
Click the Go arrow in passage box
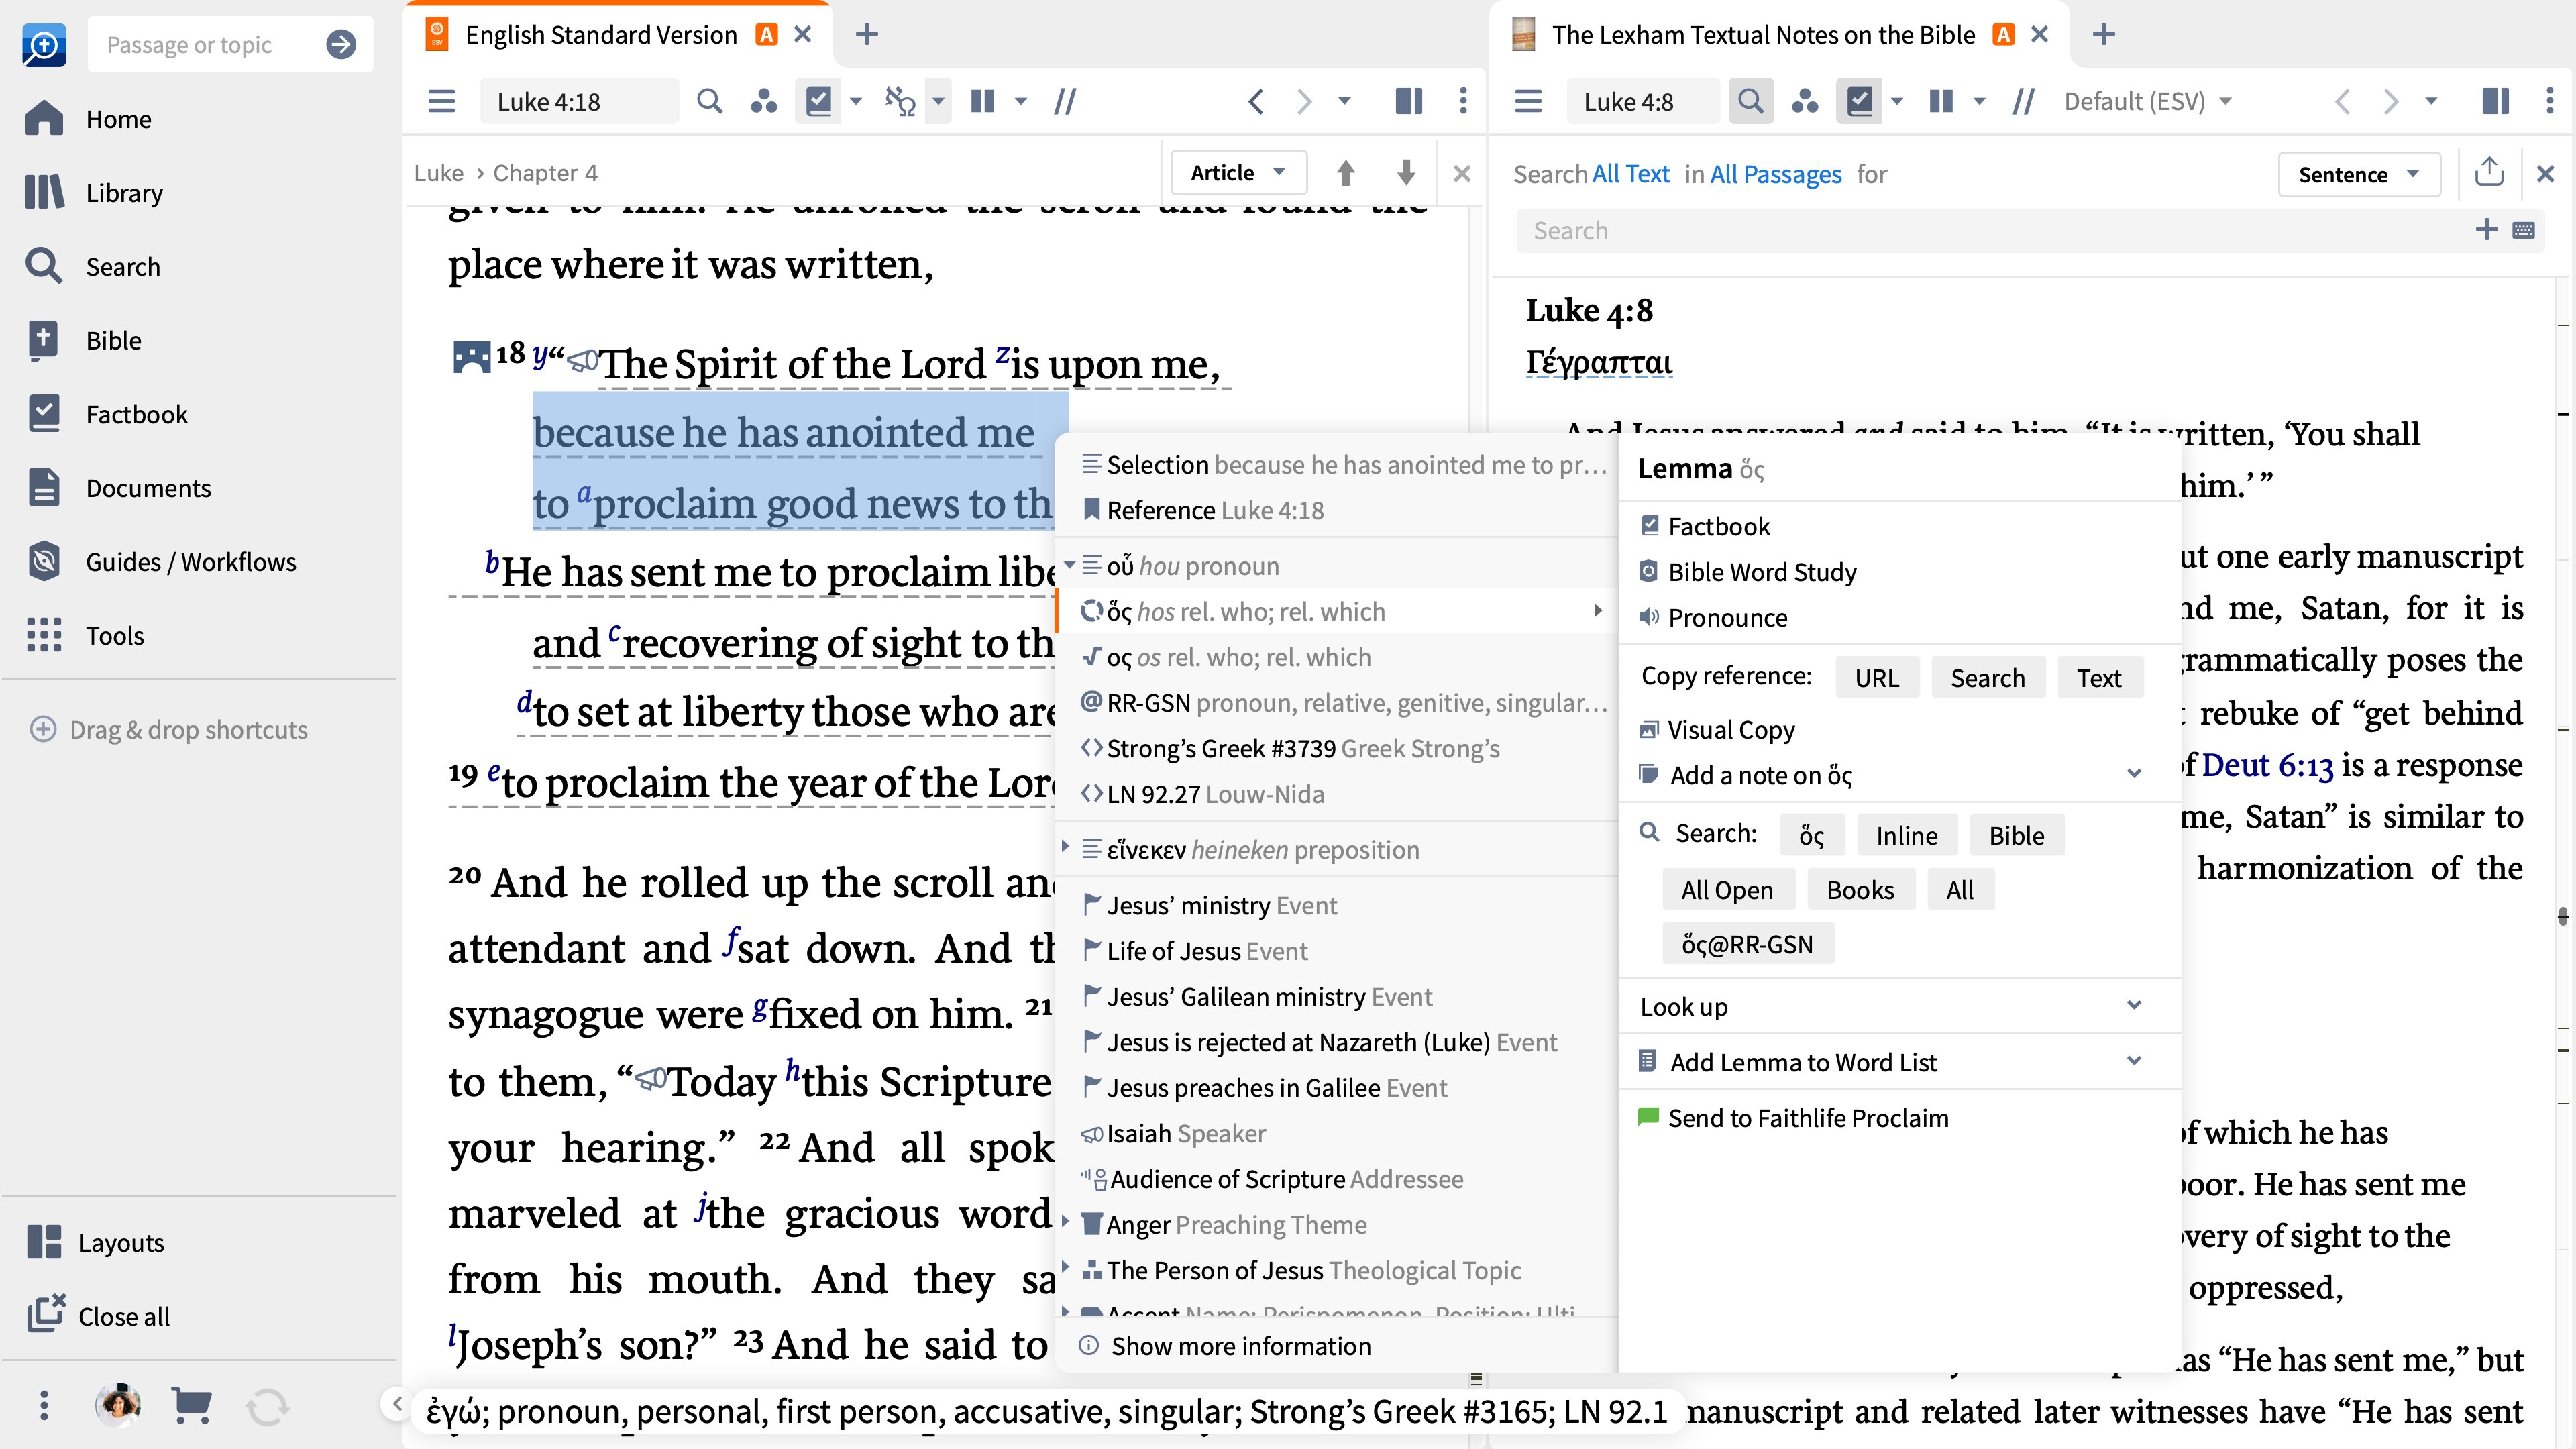coord(341,44)
